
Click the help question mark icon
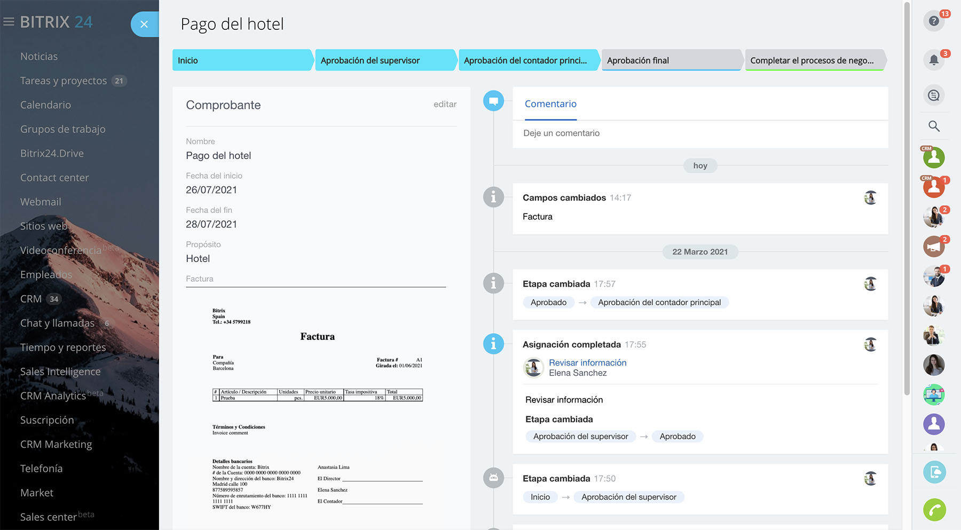(933, 21)
